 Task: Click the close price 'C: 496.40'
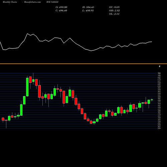tap(61, 11)
